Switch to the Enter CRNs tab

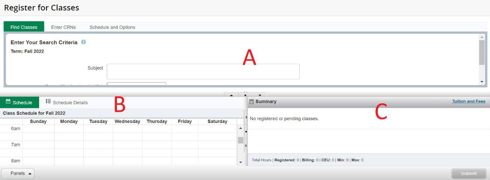[x=63, y=27]
